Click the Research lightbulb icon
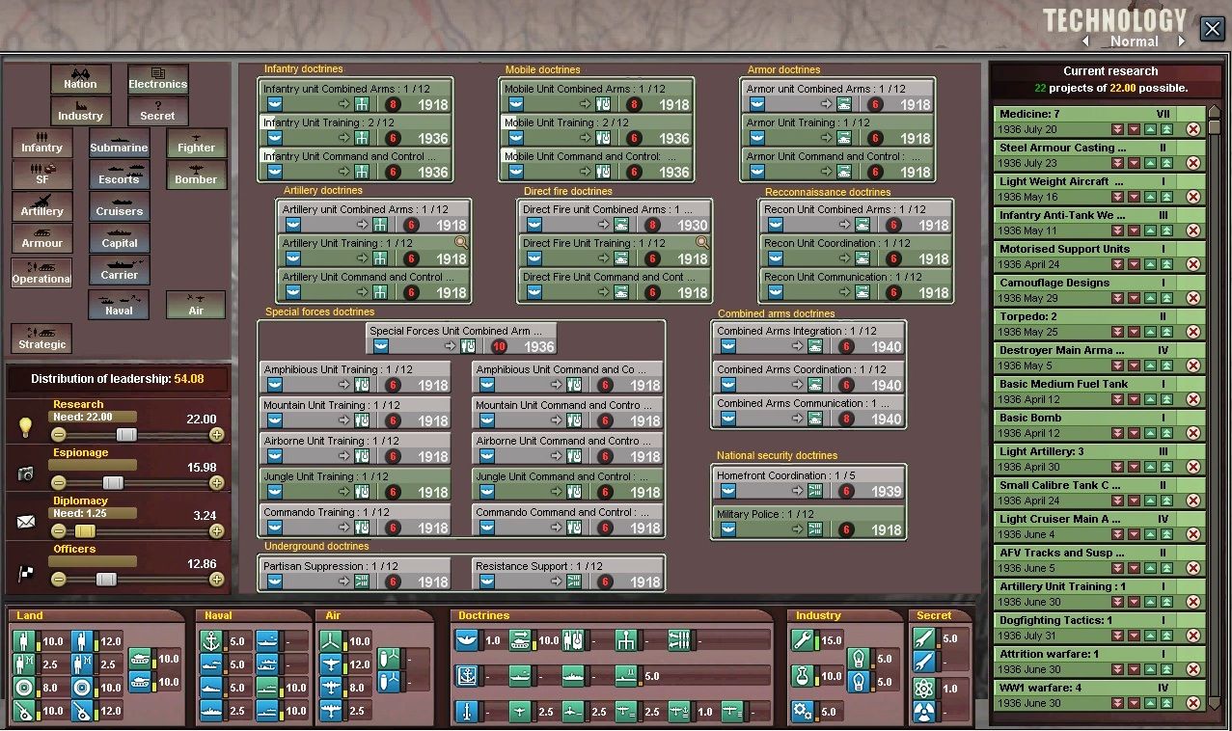 pyautogui.click(x=26, y=427)
